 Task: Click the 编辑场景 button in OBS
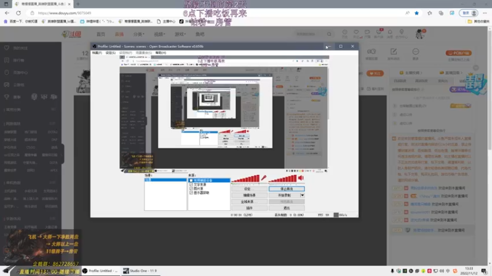click(x=249, y=195)
